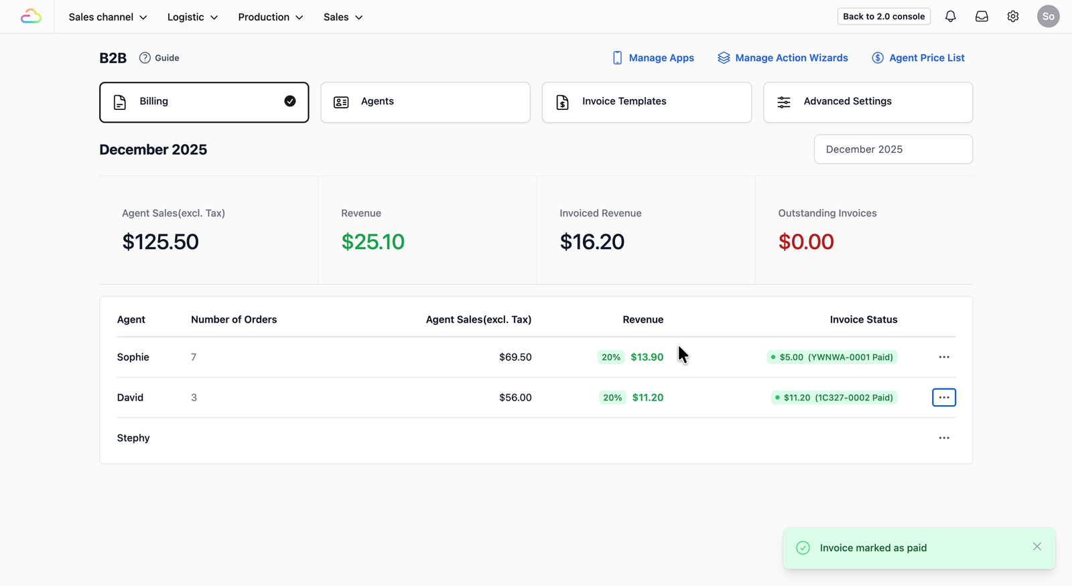
Task: Click the So user avatar
Action: pos(1048,17)
